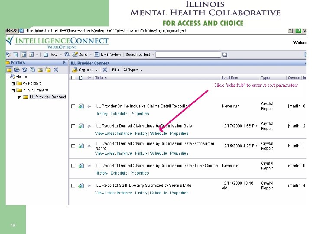Click the delete X icon in the Folders toolbar
312x234 pixels.
[56, 70]
